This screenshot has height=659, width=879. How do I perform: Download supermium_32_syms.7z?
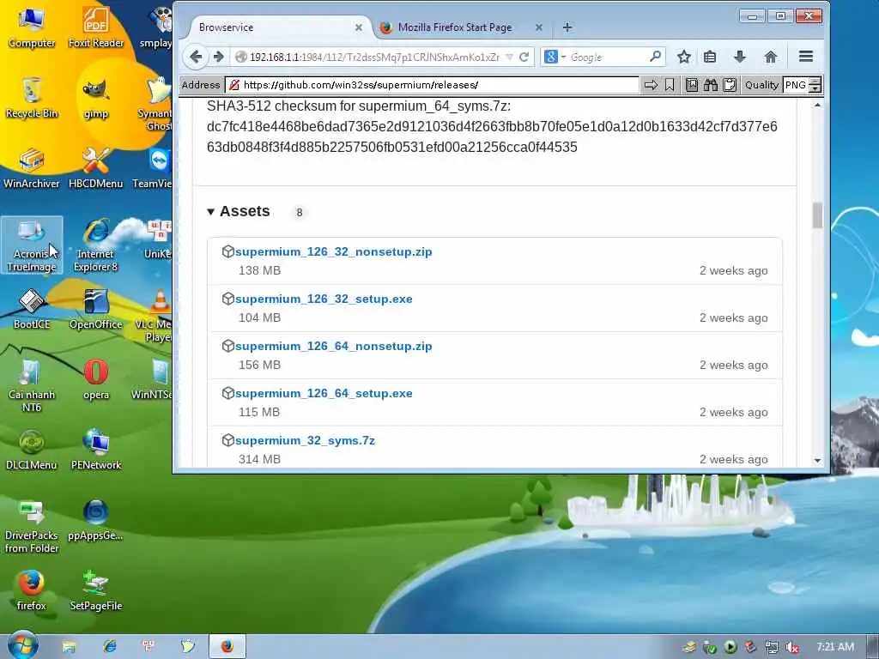[x=305, y=440]
